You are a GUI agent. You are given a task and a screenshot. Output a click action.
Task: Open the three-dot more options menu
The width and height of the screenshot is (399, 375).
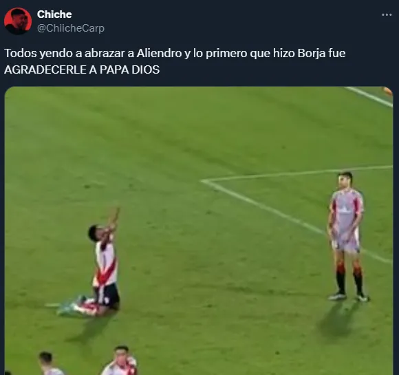click(x=387, y=15)
